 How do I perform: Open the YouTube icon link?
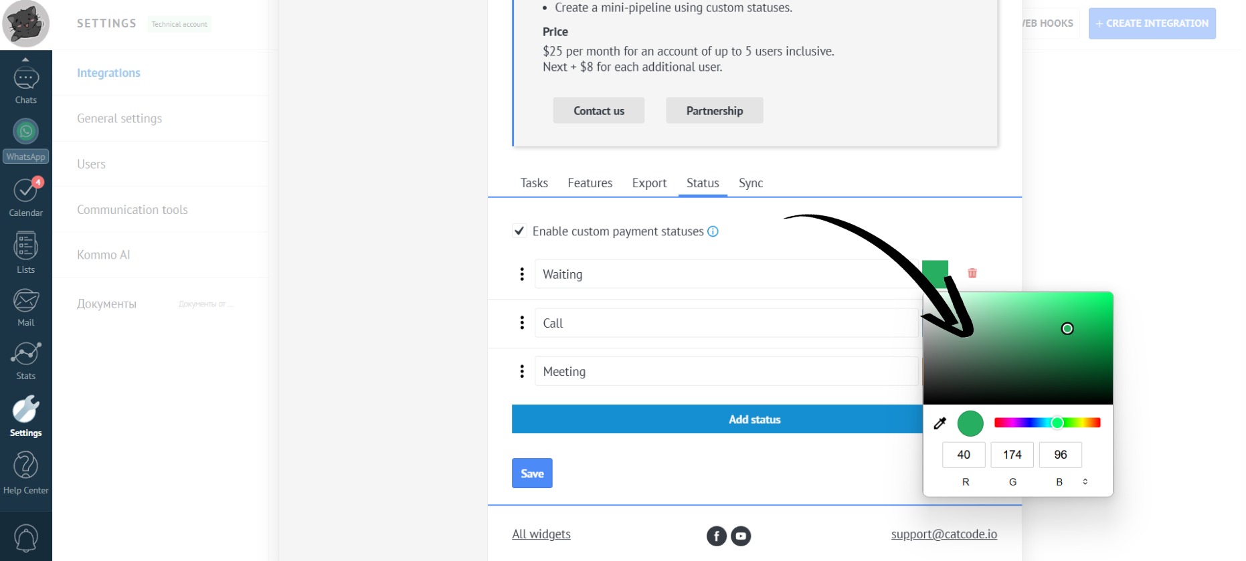coord(741,536)
